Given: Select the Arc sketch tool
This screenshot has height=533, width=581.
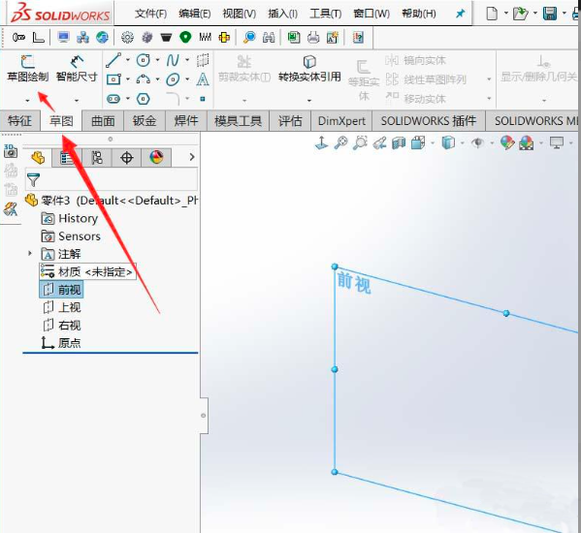Looking at the screenshot, I should point(144,79).
